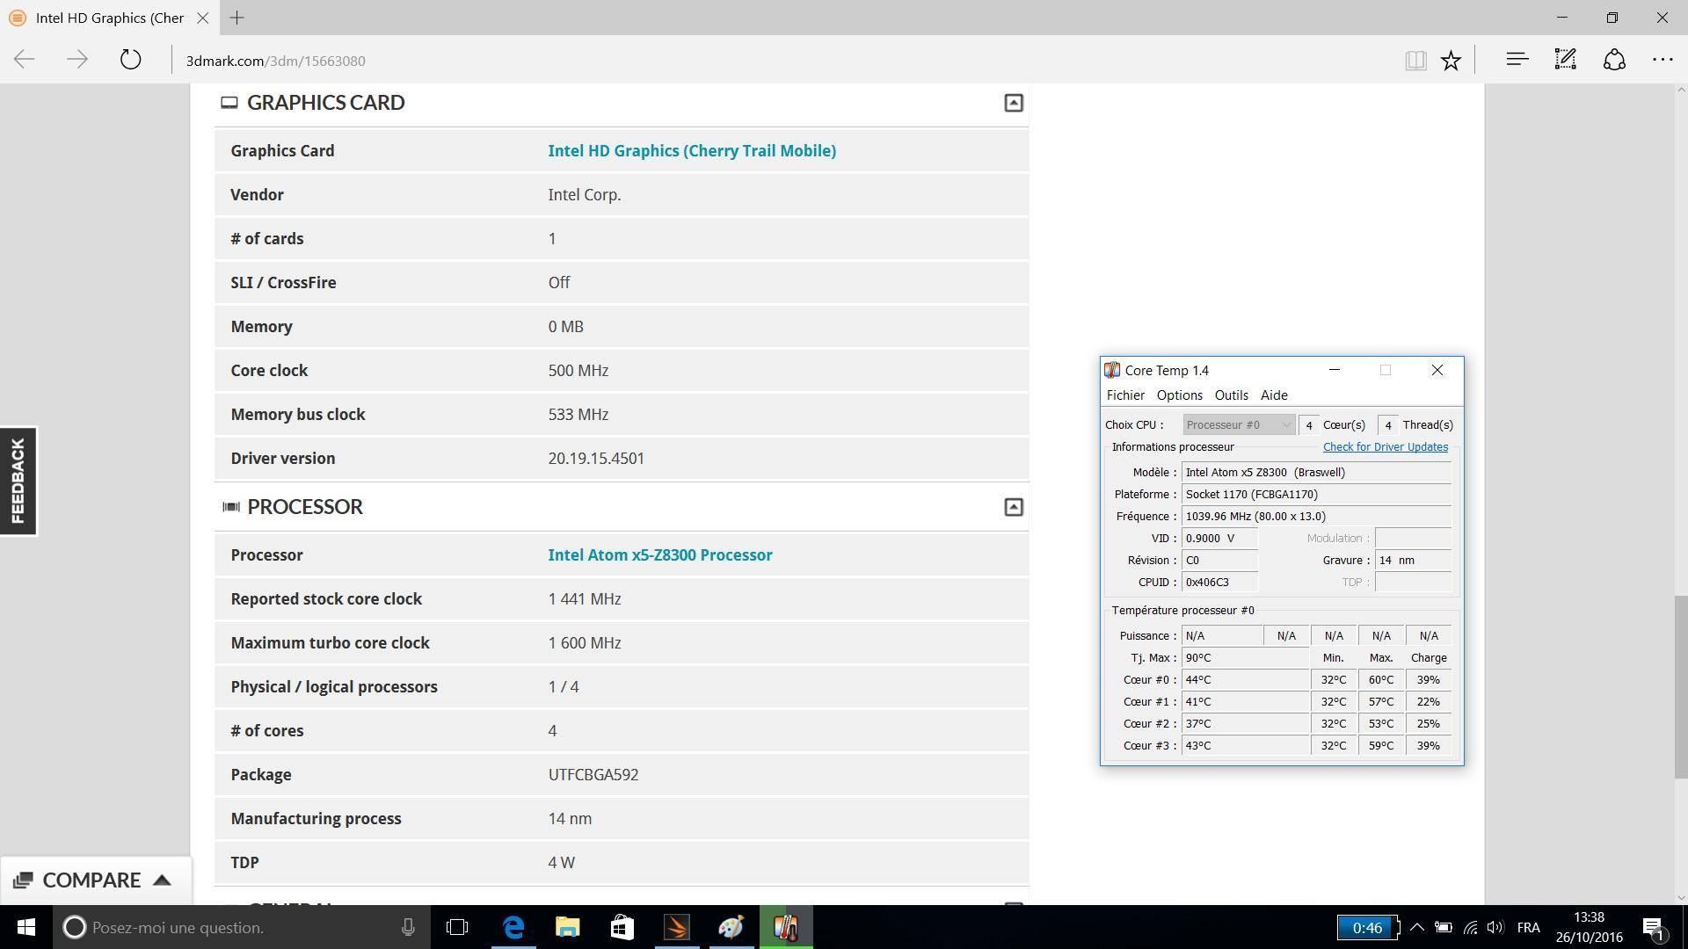Viewport: 1688px width, 949px height.
Task: Click the Feedback side button
Action: tap(18, 481)
